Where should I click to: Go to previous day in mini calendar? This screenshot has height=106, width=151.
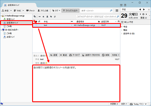[140, 14]
